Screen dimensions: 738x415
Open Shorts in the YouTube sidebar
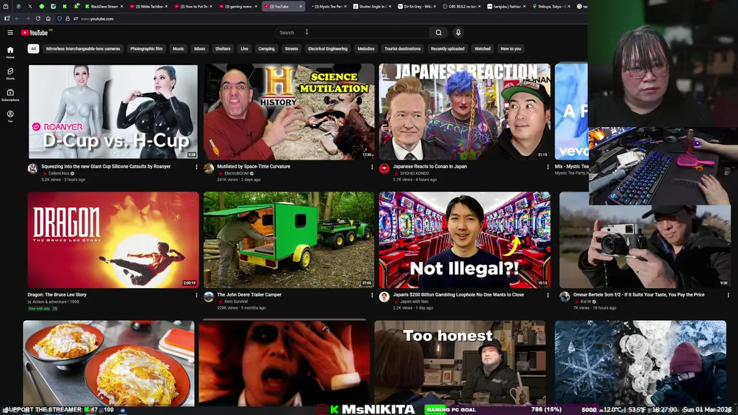point(10,73)
